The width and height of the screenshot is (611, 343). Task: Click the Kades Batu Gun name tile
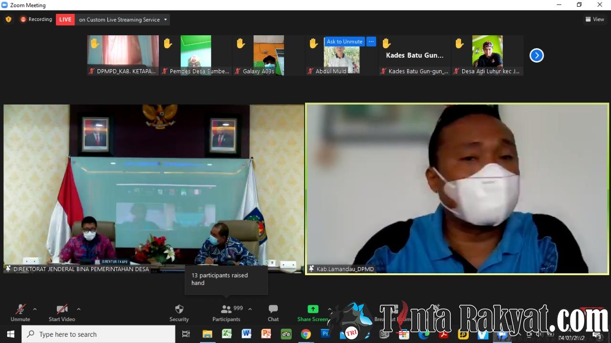coord(415,55)
